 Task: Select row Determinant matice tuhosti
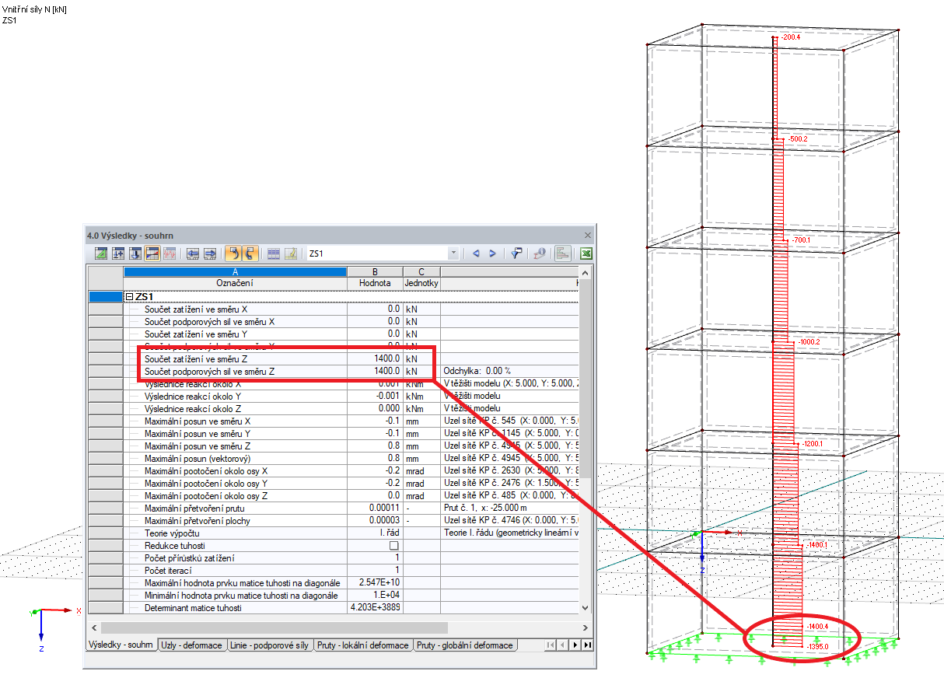334,607
